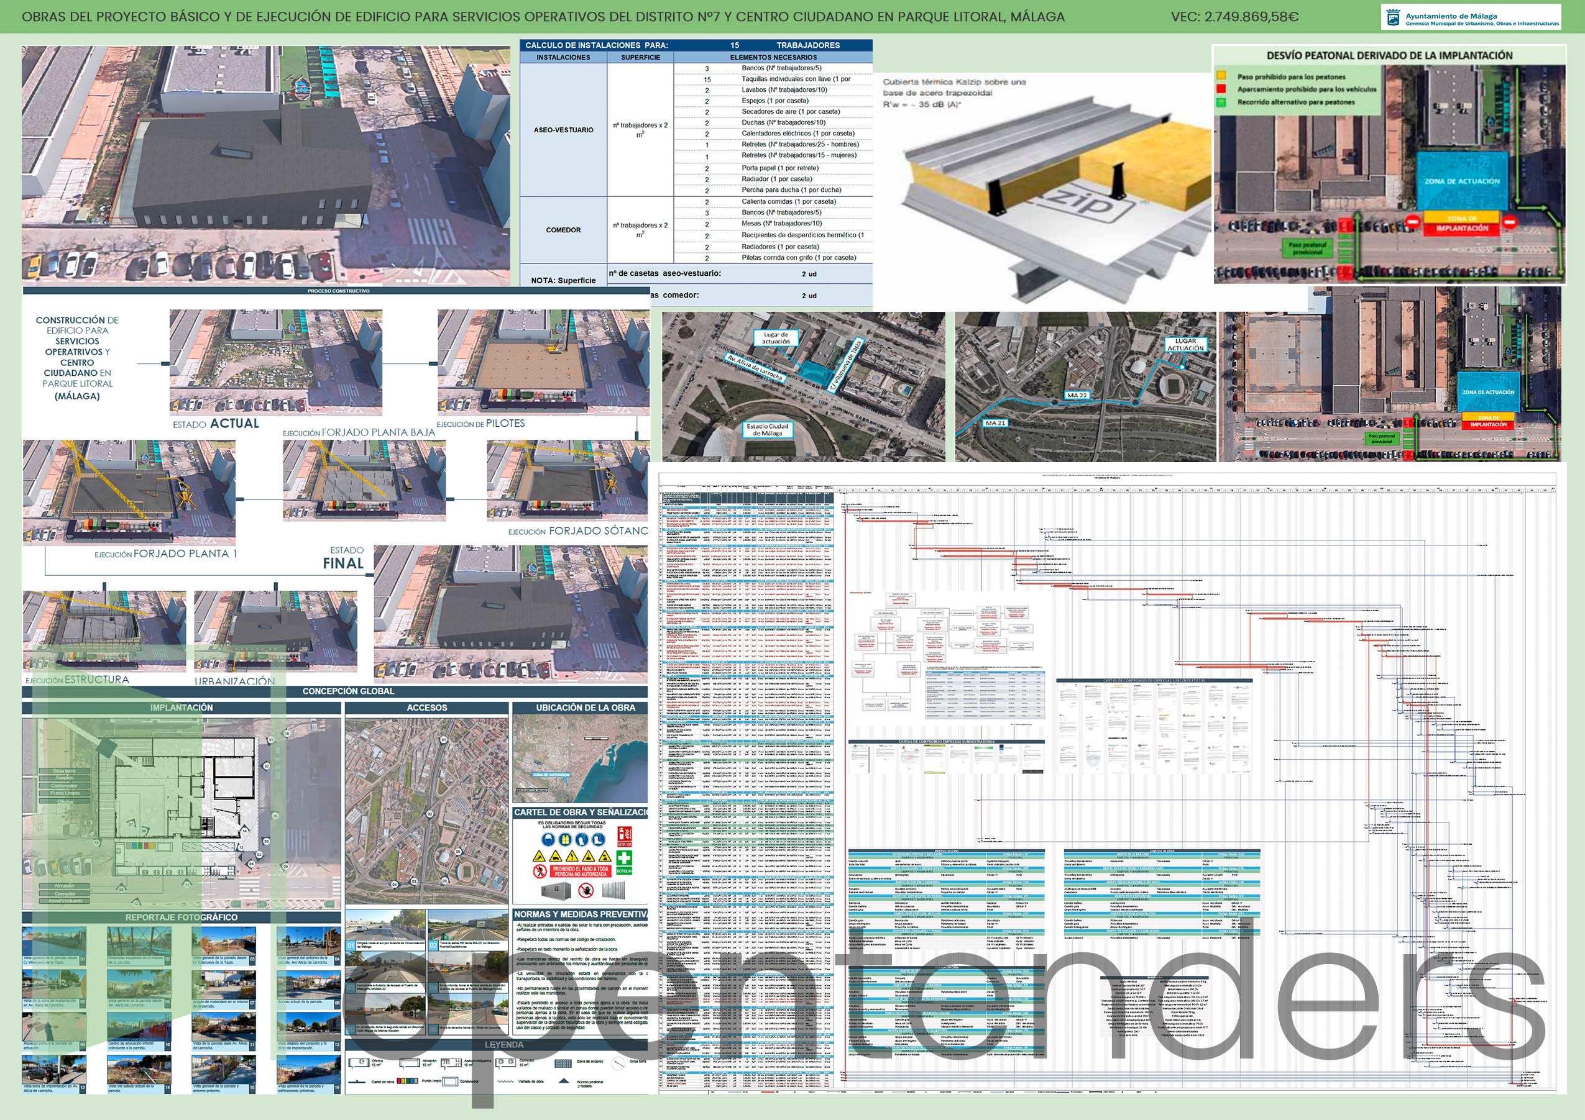Click 'Paso peatonal provisional' label in top-right map
1585x1120 pixels.
(x=1308, y=248)
